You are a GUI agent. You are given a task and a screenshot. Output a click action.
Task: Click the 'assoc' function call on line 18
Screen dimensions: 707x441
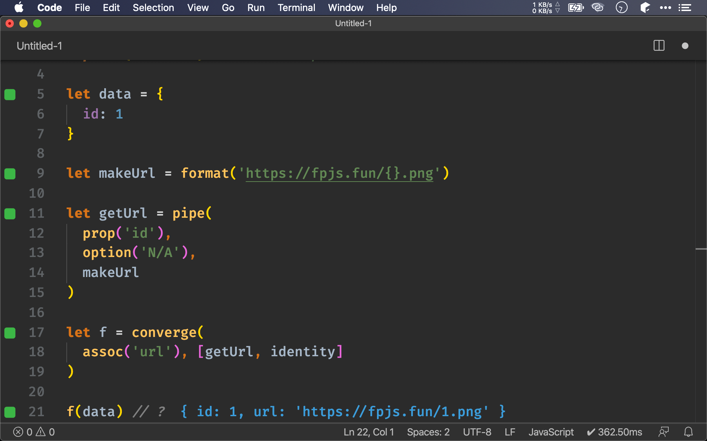[x=103, y=352]
